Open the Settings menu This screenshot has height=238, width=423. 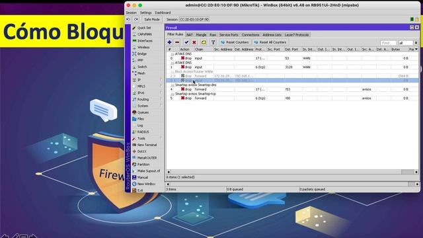(145, 13)
